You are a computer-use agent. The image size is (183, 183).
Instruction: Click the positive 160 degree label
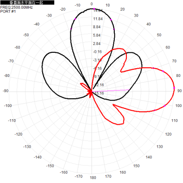point(122,172)
